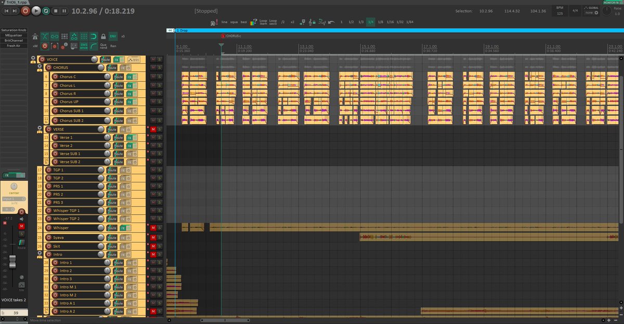This screenshot has height=324, width=624.
Task: Click the Loop item toolbar button
Action: click(x=263, y=22)
